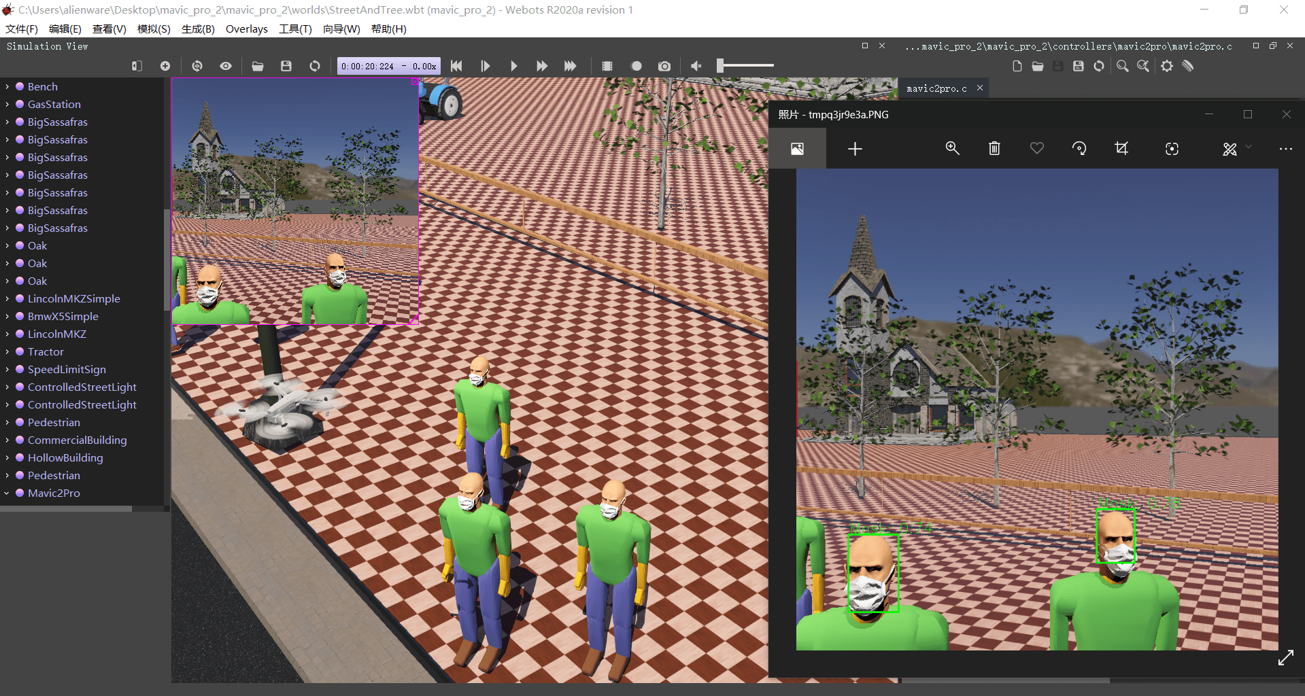Select the LincolnMKZ tree item
Viewport: 1305px width, 696px height.
click(x=57, y=334)
